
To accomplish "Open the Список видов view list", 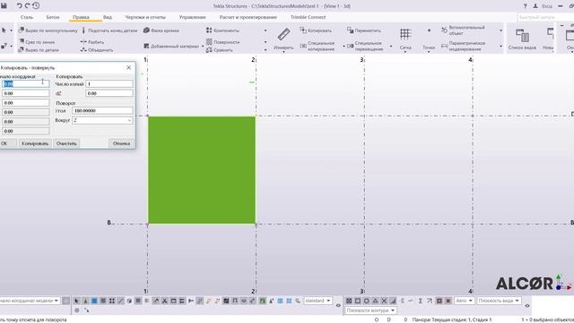I will [522, 39].
